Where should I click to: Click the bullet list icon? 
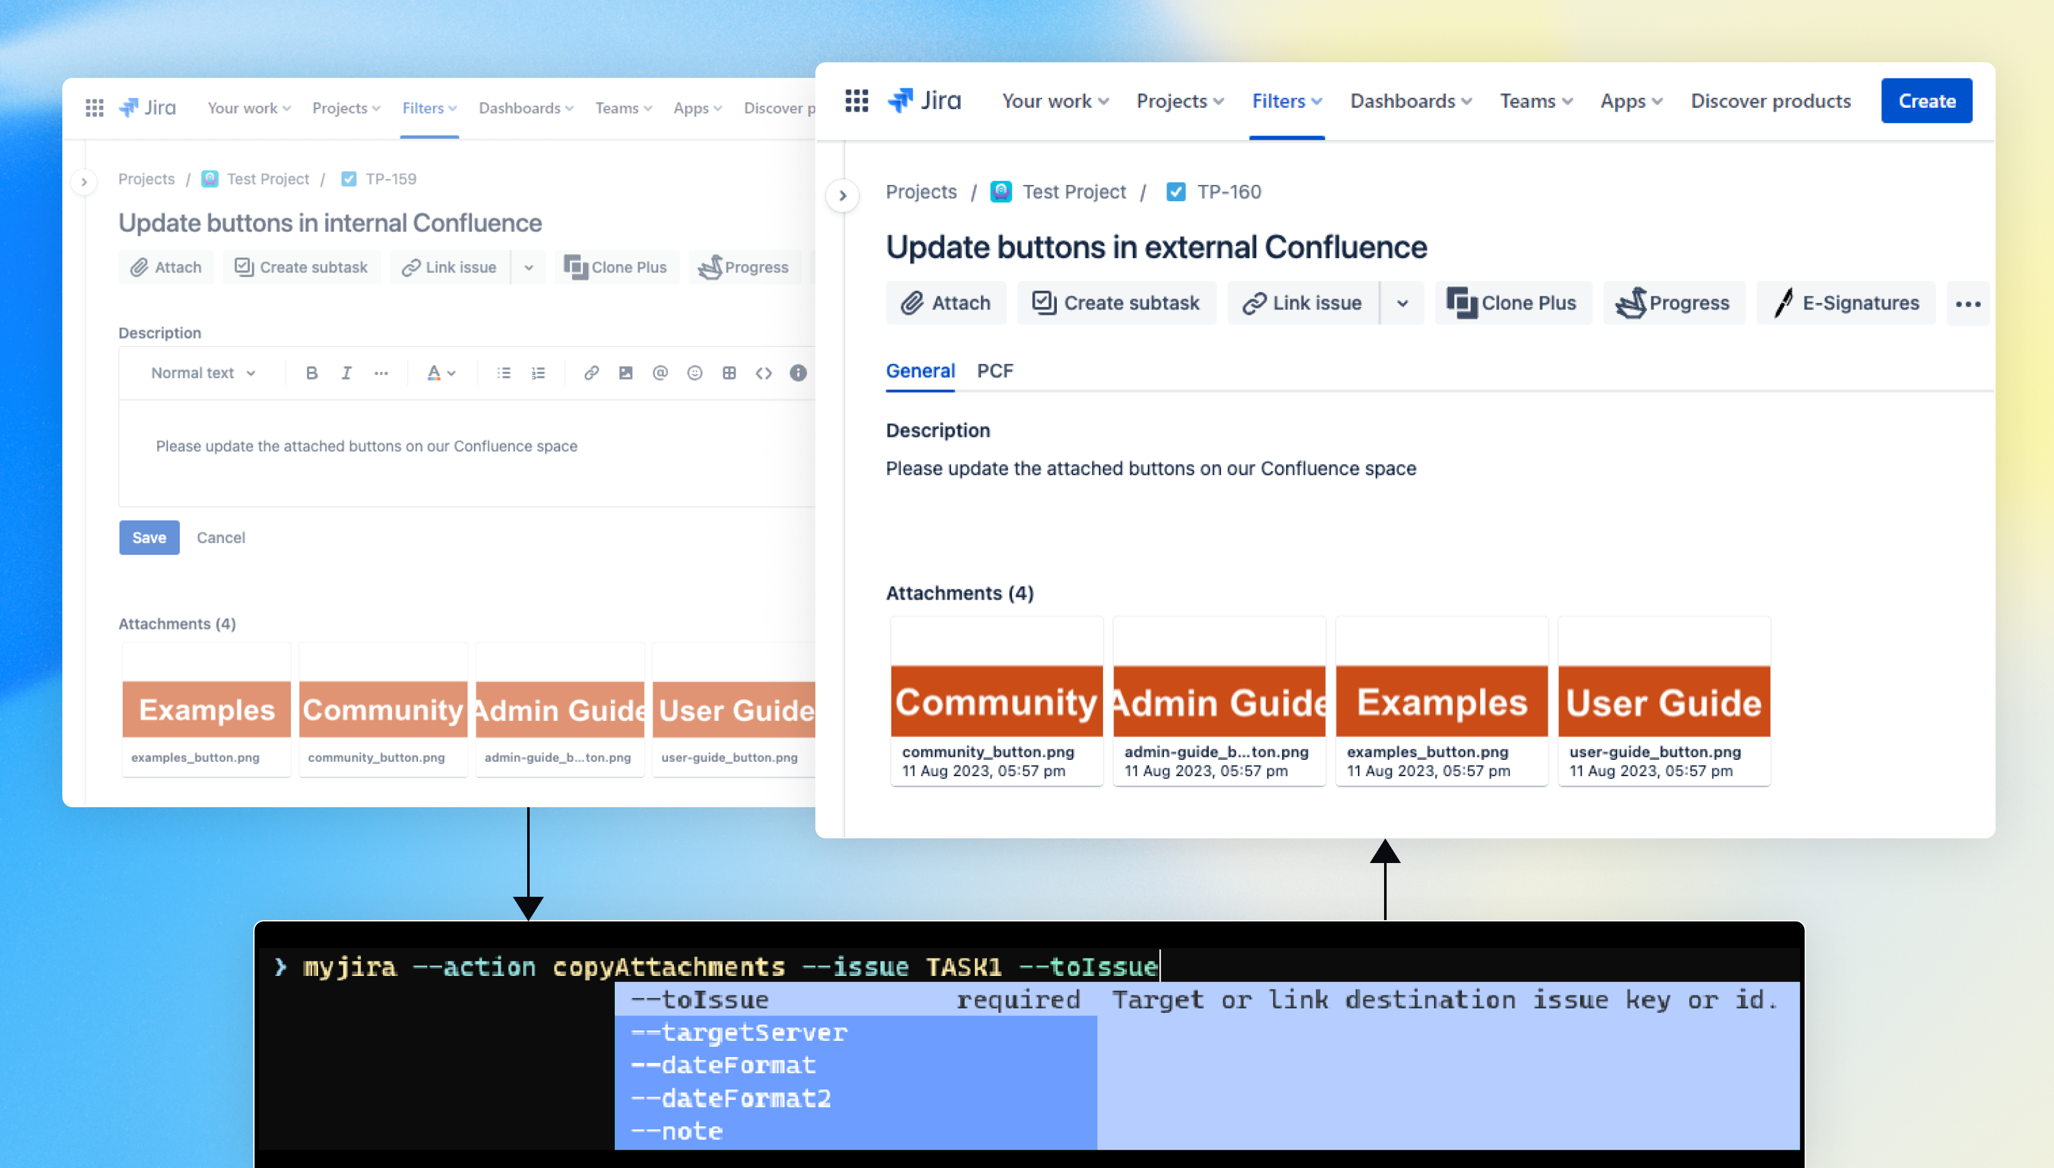click(x=504, y=373)
